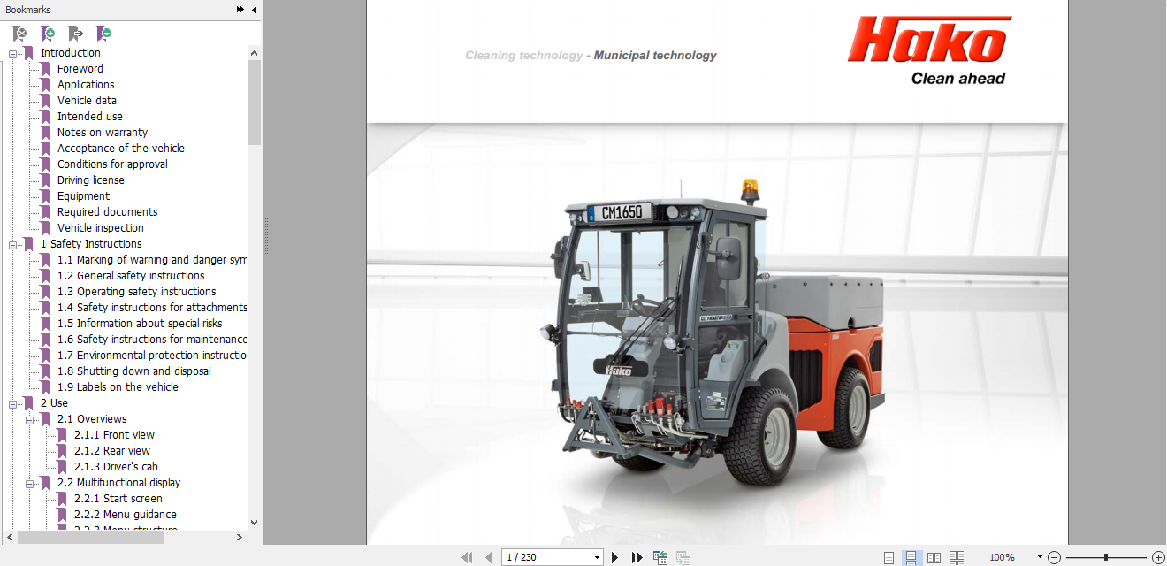Go to the first page
The image size is (1167, 566).
[468, 557]
